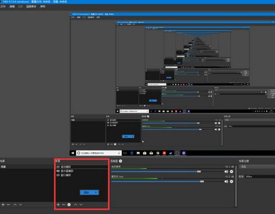Open the 文件 menu
This screenshot has width=275, height=214.
[3, 6]
